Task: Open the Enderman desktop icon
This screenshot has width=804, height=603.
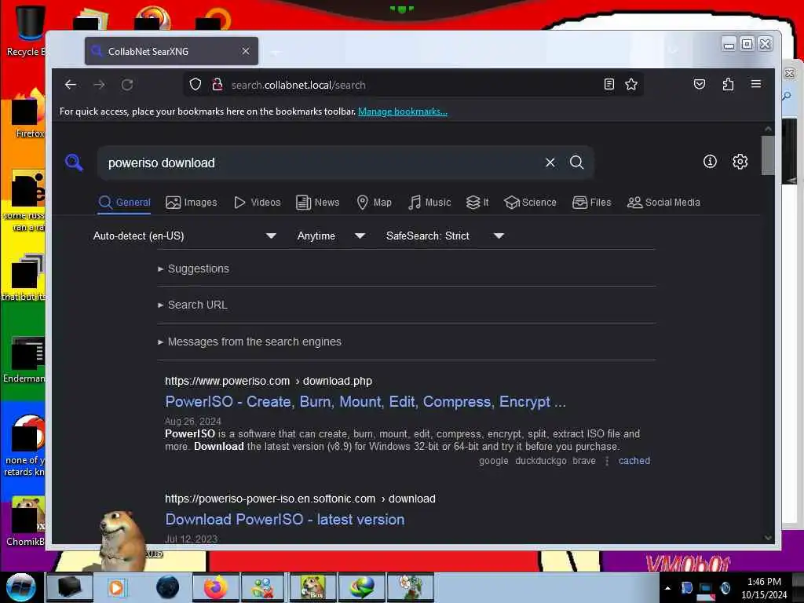Action: [24, 360]
